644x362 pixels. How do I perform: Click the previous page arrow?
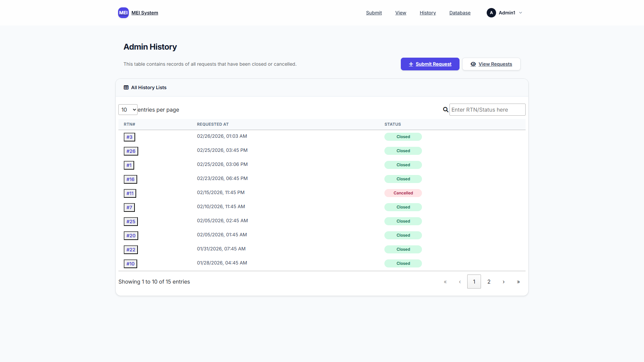click(460, 282)
